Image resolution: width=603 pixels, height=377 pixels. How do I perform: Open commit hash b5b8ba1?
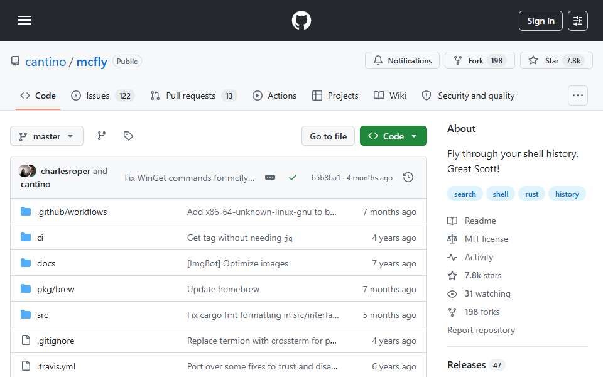point(326,178)
